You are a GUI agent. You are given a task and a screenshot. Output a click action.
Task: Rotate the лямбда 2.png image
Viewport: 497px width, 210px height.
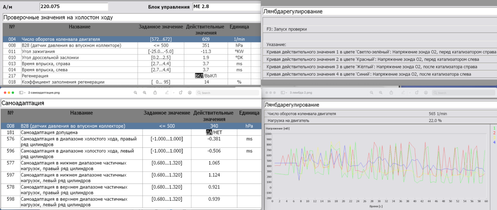[417, 93]
